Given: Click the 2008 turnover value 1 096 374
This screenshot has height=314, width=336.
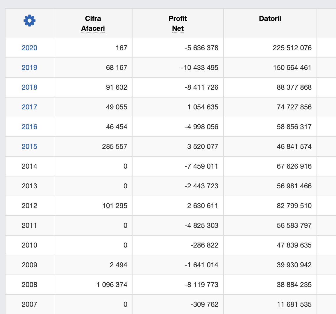Looking at the screenshot, I should [x=112, y=285].
